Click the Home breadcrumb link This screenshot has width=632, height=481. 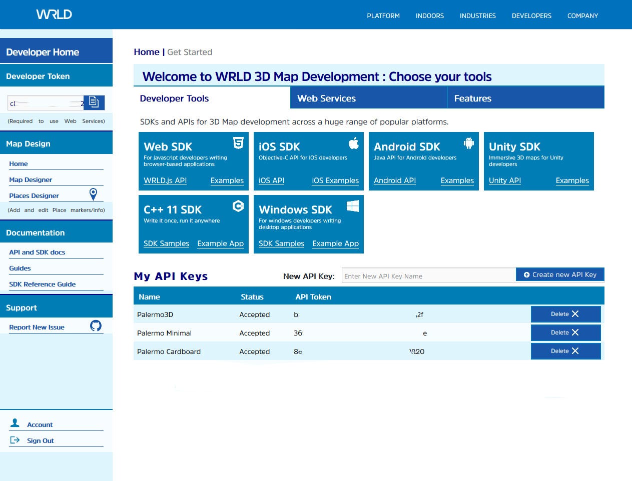(147, 52)
